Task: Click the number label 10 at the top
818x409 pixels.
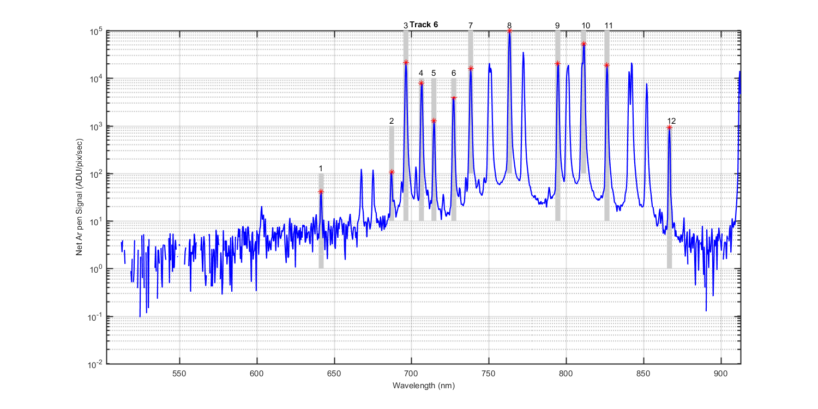Action: click(x=586, y=26)
